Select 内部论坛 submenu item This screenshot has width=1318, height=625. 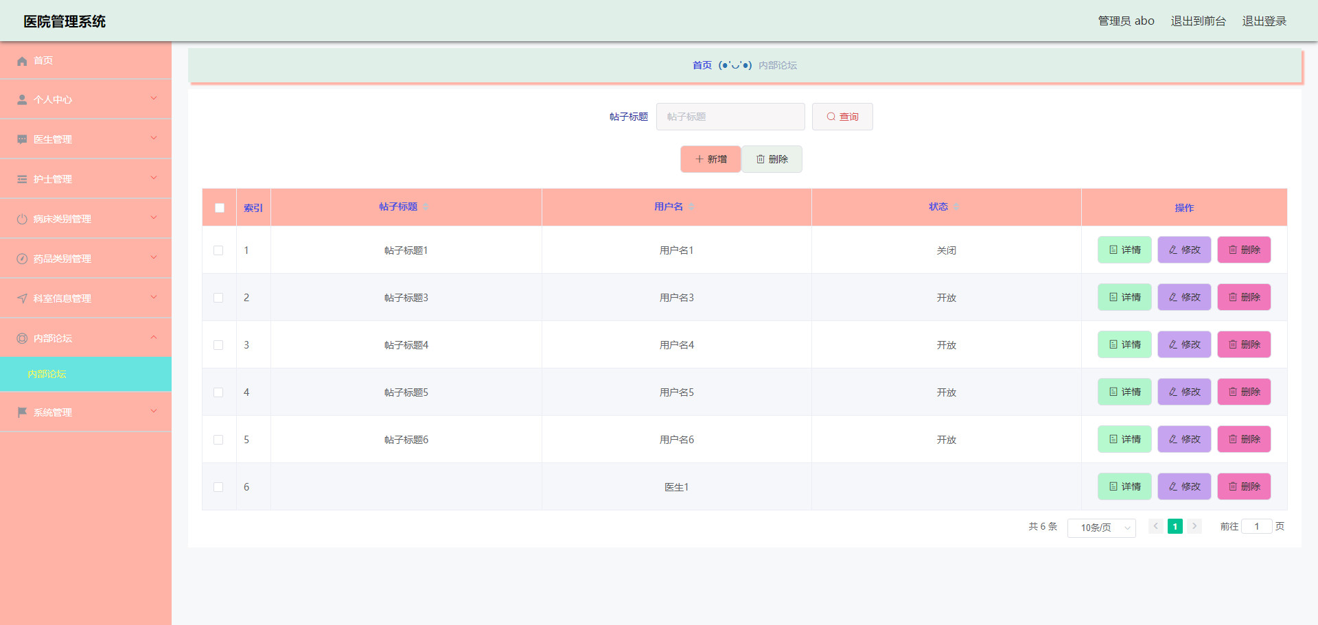pos(86,374)
